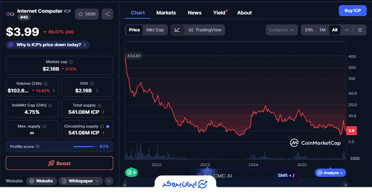Click the CoinMarketCap logo on chart

pos(315,143)
